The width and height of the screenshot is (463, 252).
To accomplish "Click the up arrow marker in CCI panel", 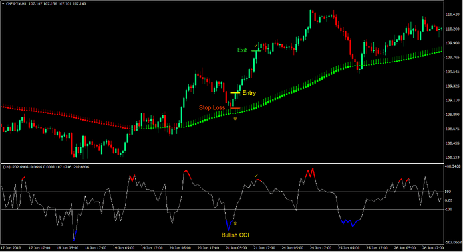I will pyautogui.click(x=235, y=223).
